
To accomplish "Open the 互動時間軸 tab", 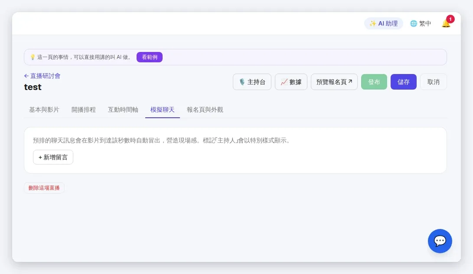I will 123,110.
